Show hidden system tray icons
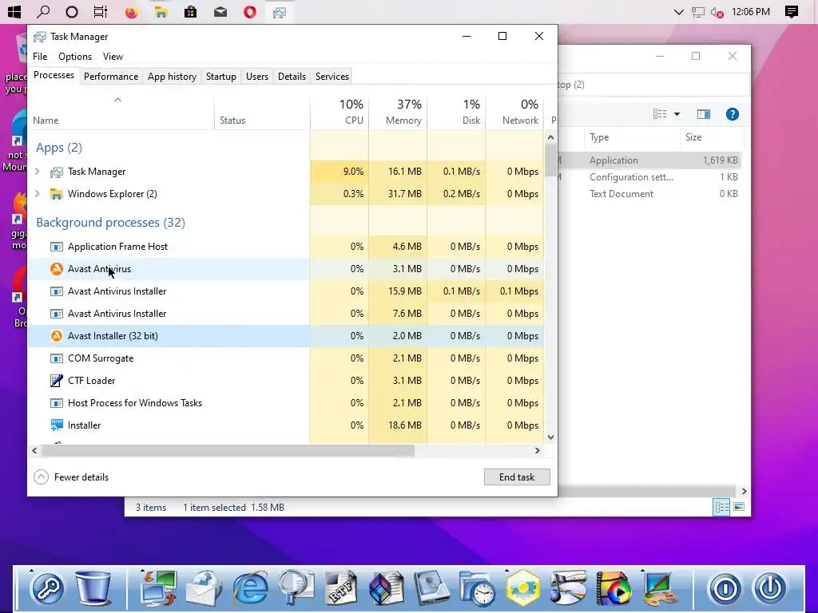Image resolution: width=818 pixels, height=613 pixels. (679, 12)
